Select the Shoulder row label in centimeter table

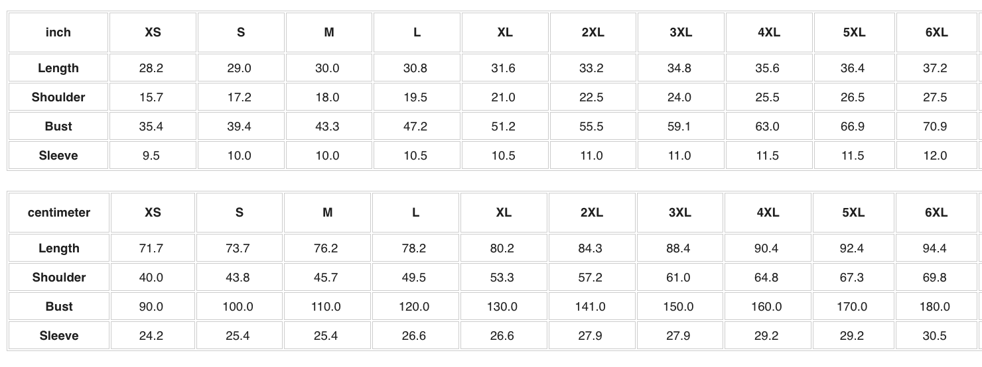[59, 278]
